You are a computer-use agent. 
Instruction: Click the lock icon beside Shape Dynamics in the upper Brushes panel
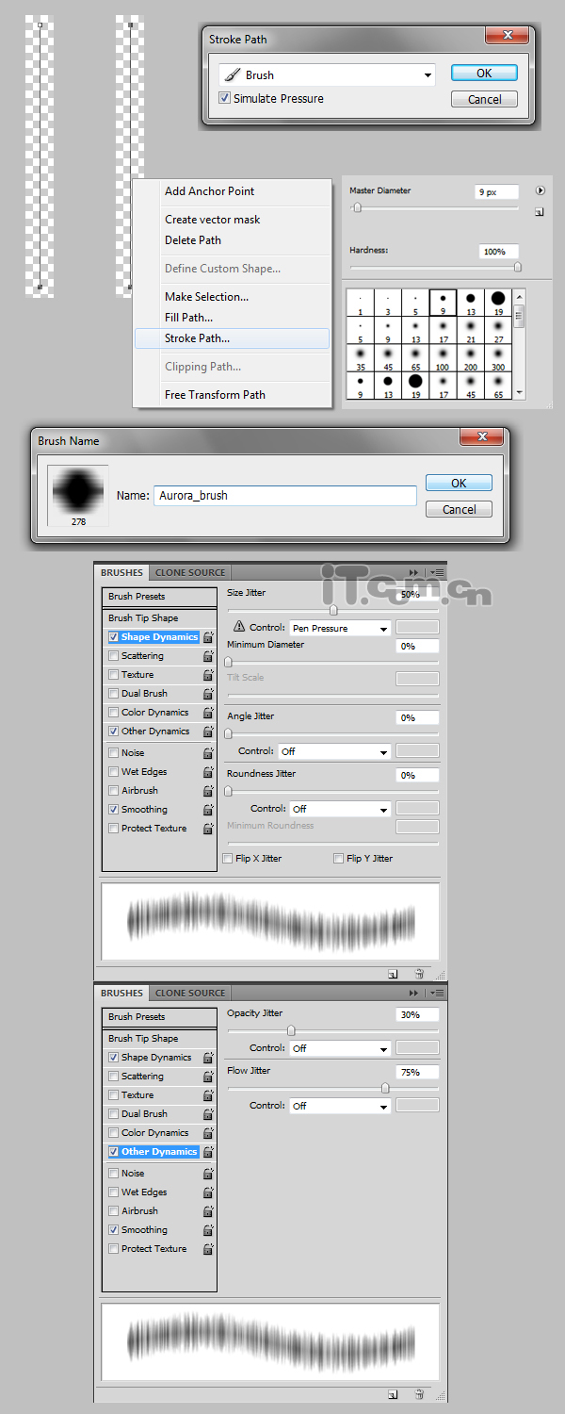[208, 637]
